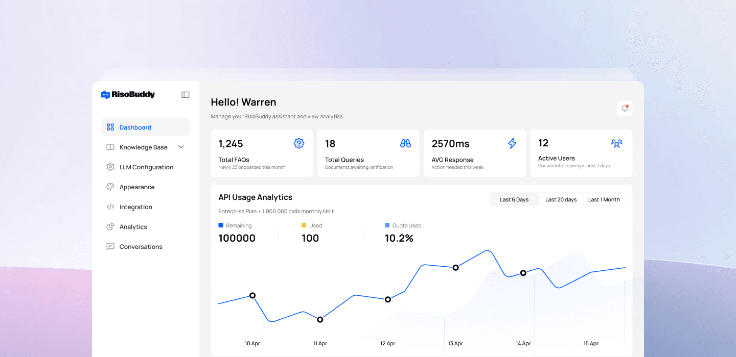Navigate to Analytics in the sidebar
Screen dimensions: 736x357
coord(146,227)
